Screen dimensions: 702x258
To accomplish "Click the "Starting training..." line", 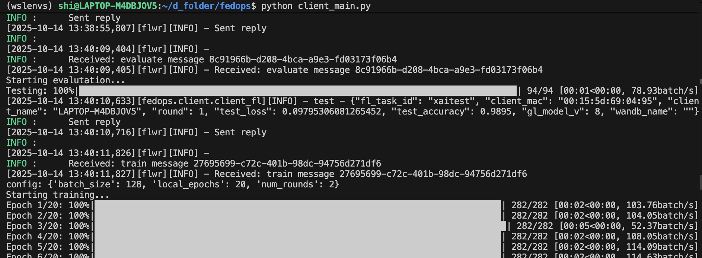I will (58, 195).
